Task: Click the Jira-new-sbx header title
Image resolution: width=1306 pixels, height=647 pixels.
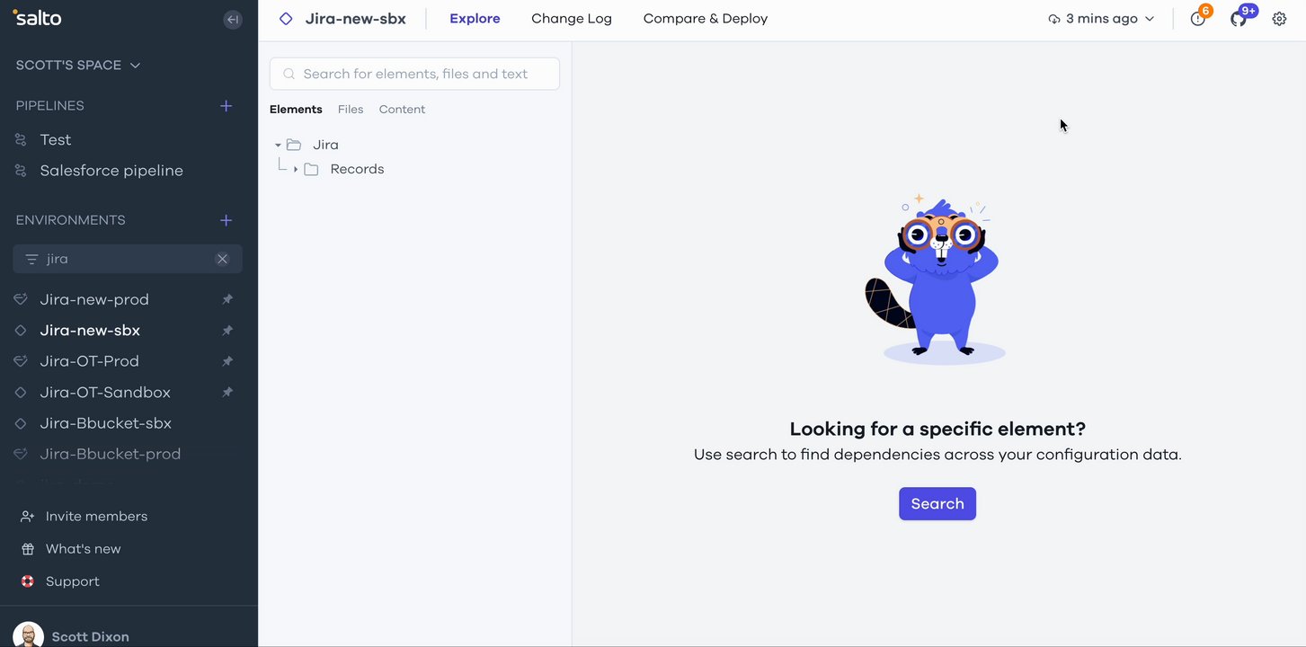Action: (356, 19)
